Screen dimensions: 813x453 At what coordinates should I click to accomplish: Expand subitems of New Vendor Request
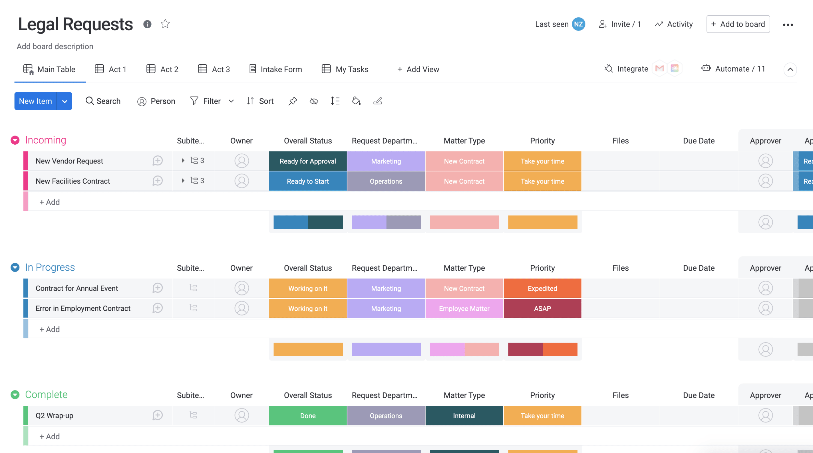pos(183,161)
